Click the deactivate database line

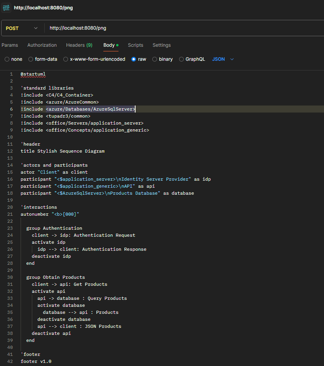tap(64, 319)
